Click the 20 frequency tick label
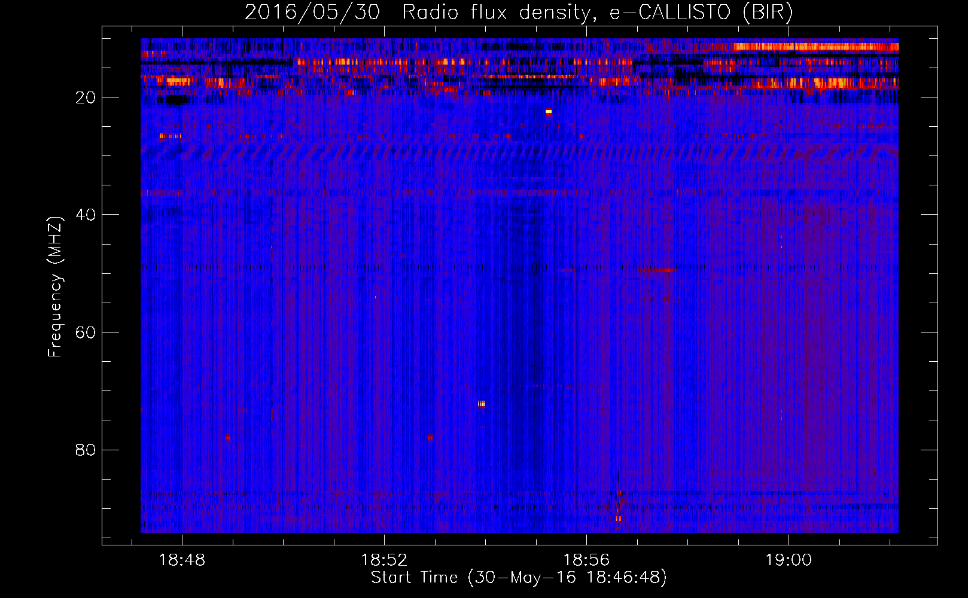The image size is (968, 598). (86, 97)
